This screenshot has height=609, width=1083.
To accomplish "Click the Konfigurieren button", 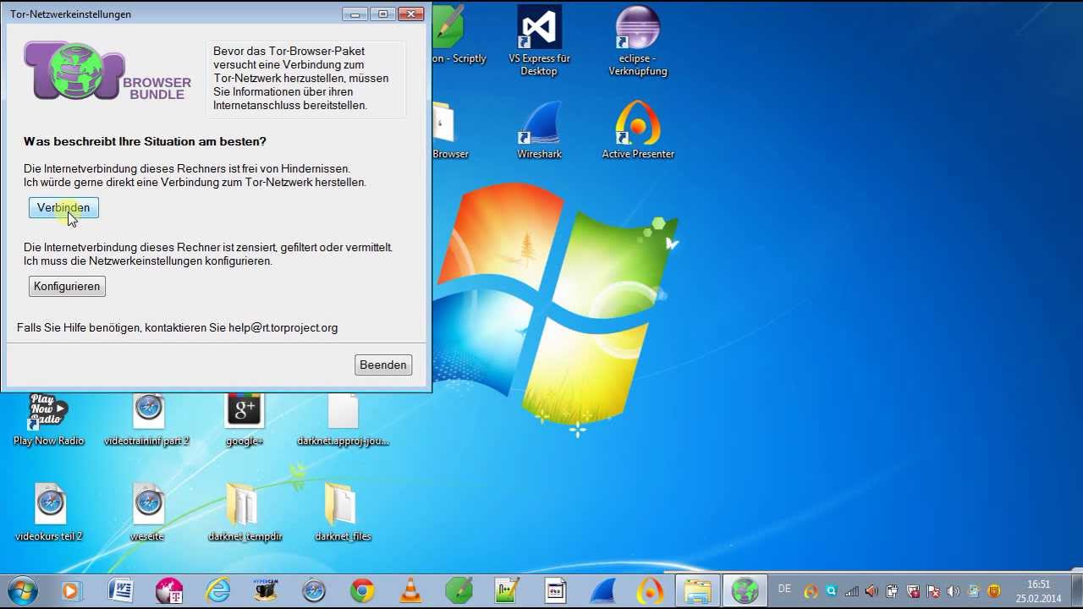I will tap(67, 286).
